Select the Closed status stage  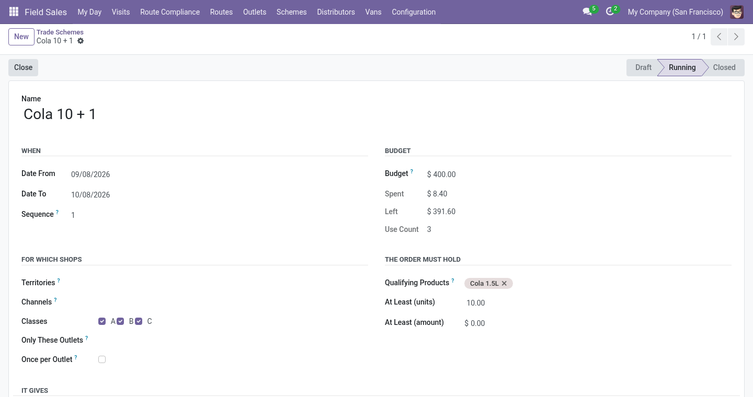pyautogui.click(x=724, y=67)
